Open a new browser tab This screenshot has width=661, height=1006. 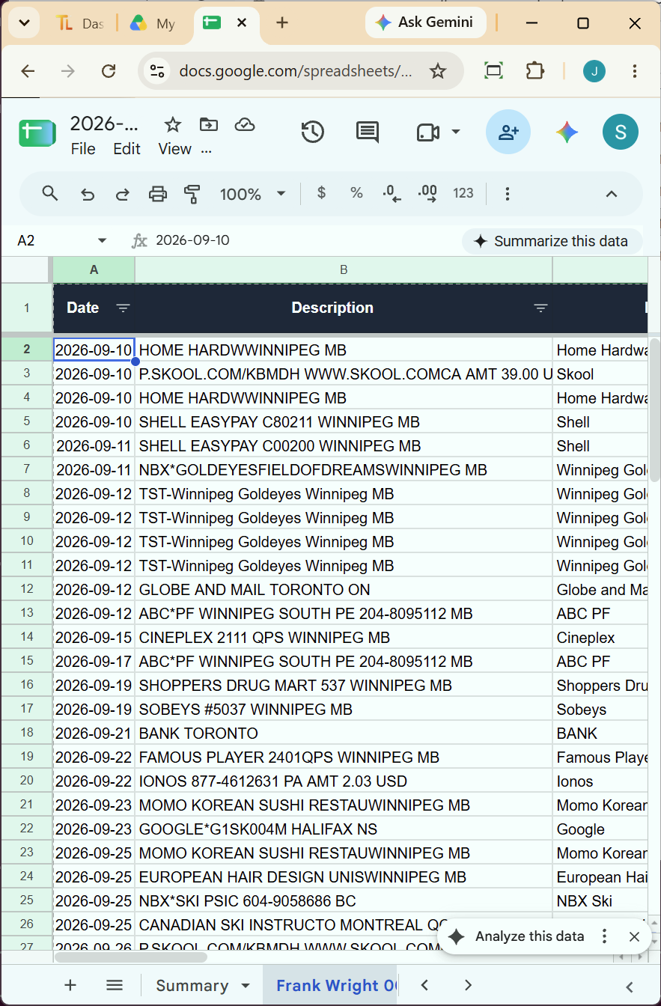point(282,23)
